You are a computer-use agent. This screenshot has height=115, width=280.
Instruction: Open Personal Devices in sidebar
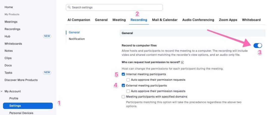[21, 113]
